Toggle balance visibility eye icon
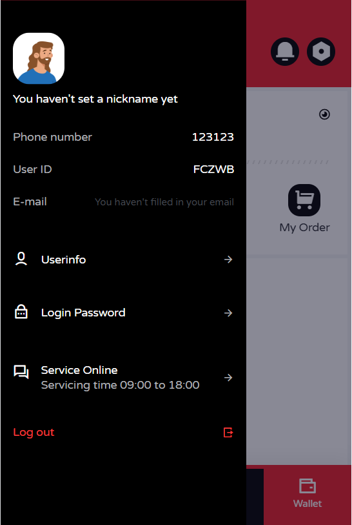This screenshot has width=352, height=525. [x=324, y=114]
